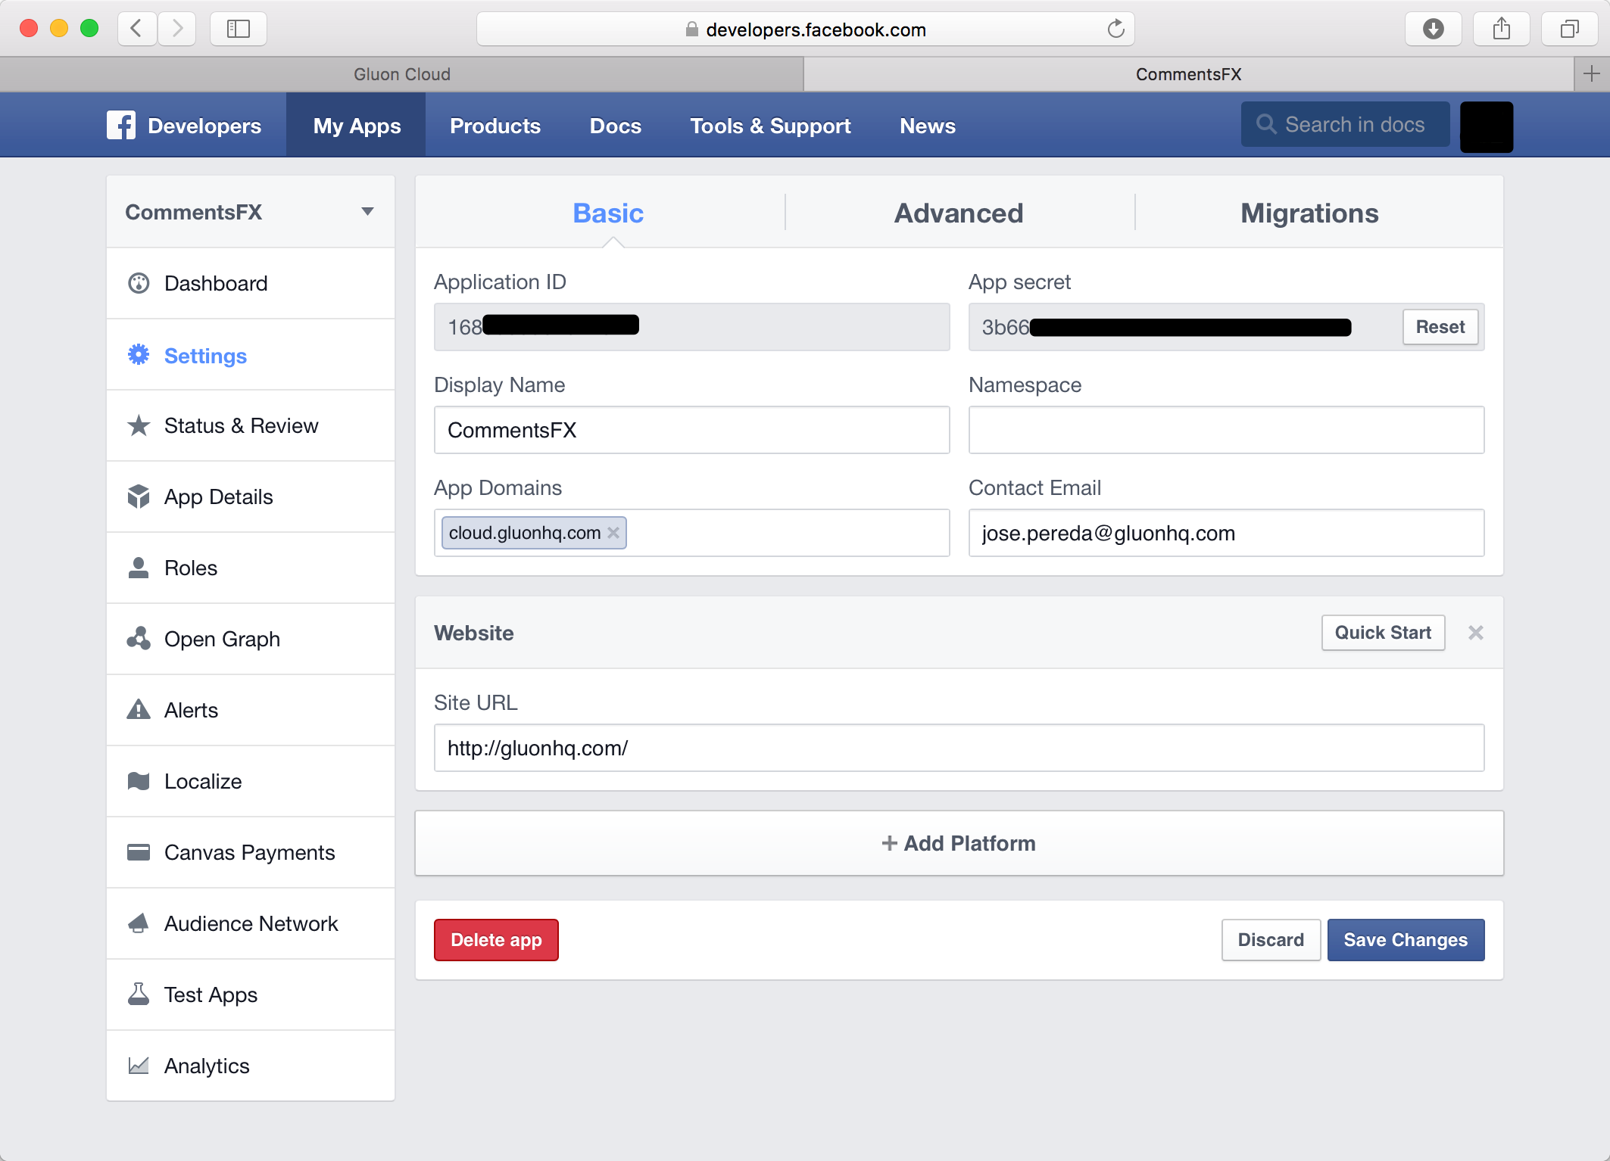Click the Canvas Payments card icon

139,852
